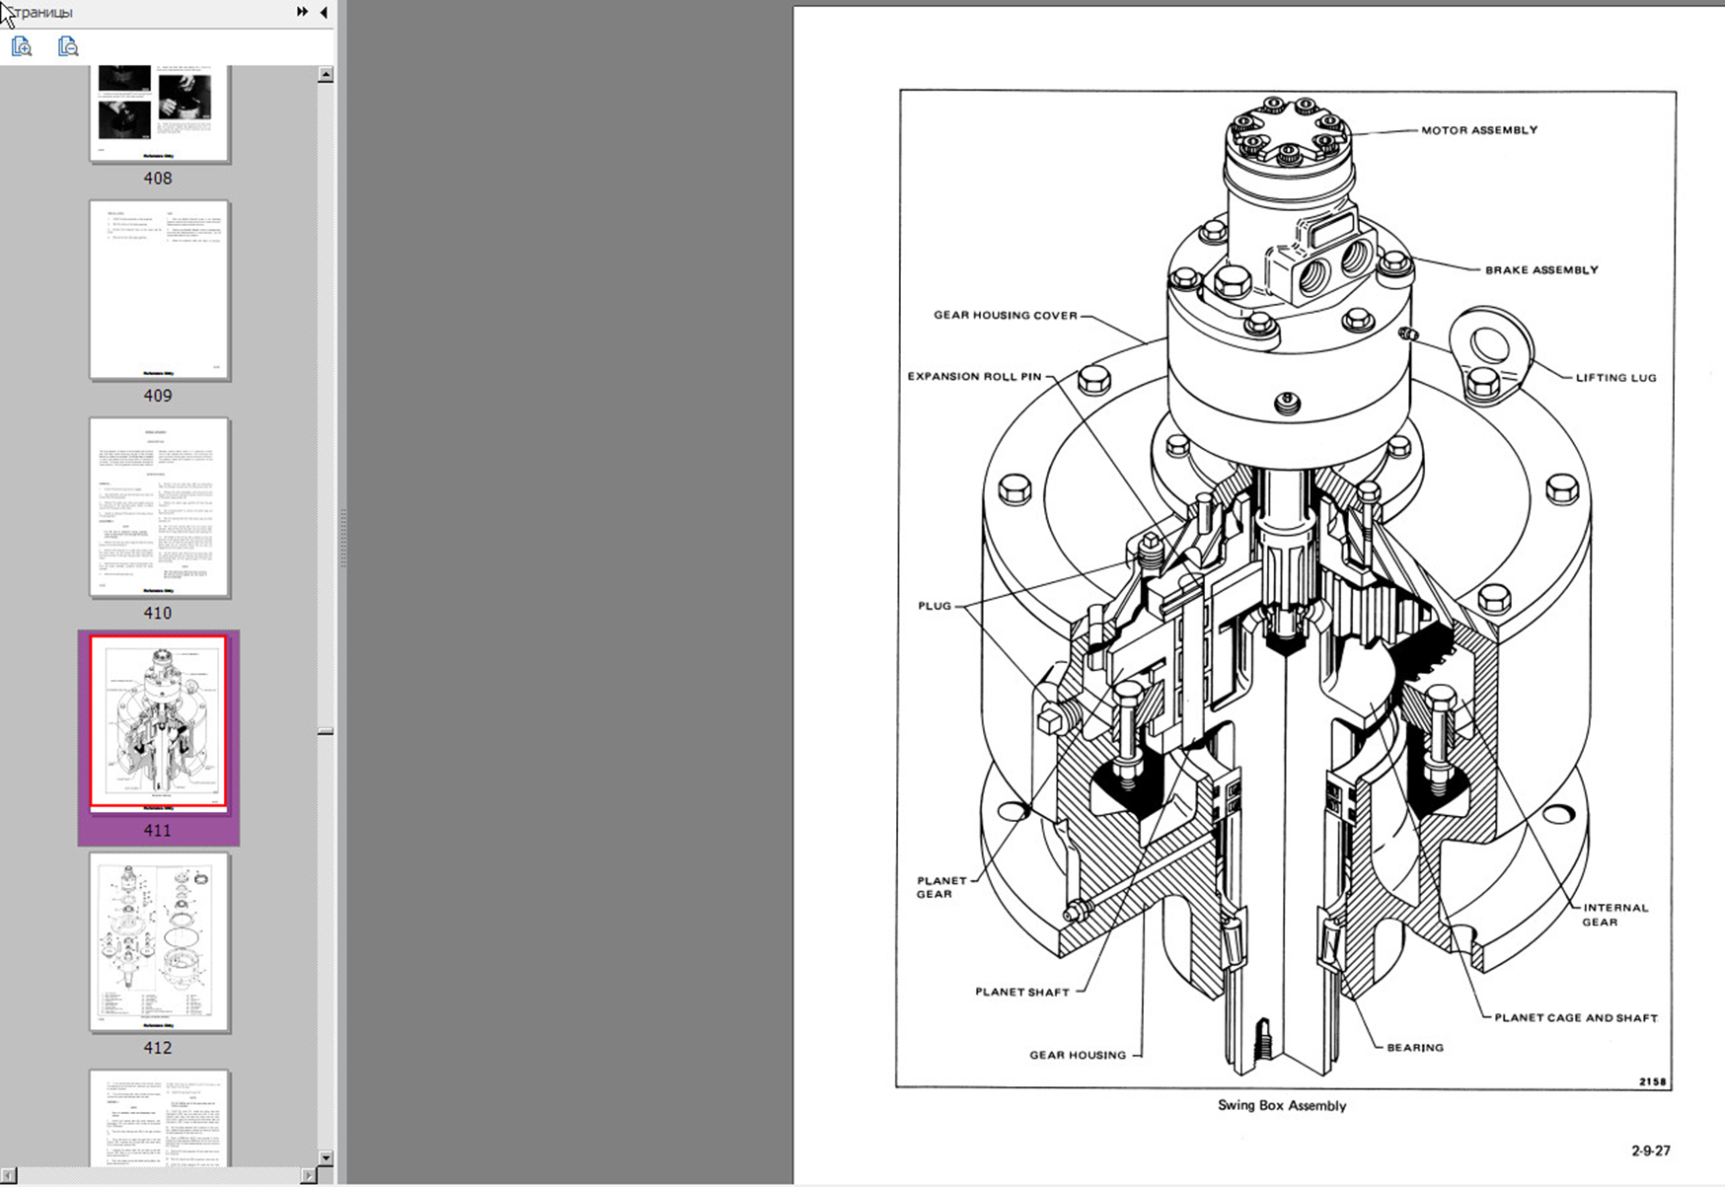
Task: Click the thumbnail scrollbar down arrow
Action: [326, 1157]
